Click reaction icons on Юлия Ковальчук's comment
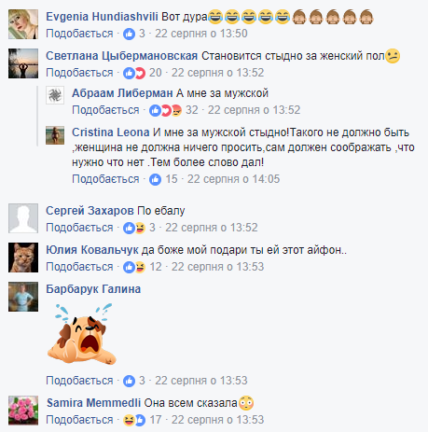 (x=134, y=267)
